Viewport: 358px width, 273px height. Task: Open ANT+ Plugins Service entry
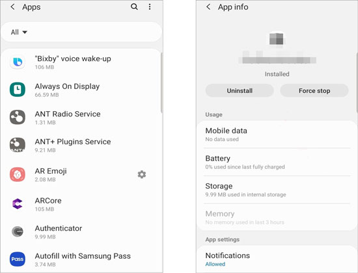81,145
